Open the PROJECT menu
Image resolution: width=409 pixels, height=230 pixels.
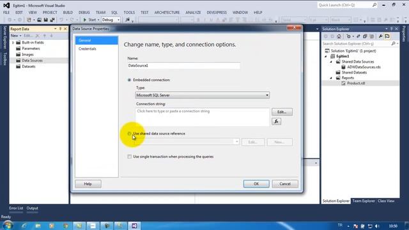click(50, 13)
